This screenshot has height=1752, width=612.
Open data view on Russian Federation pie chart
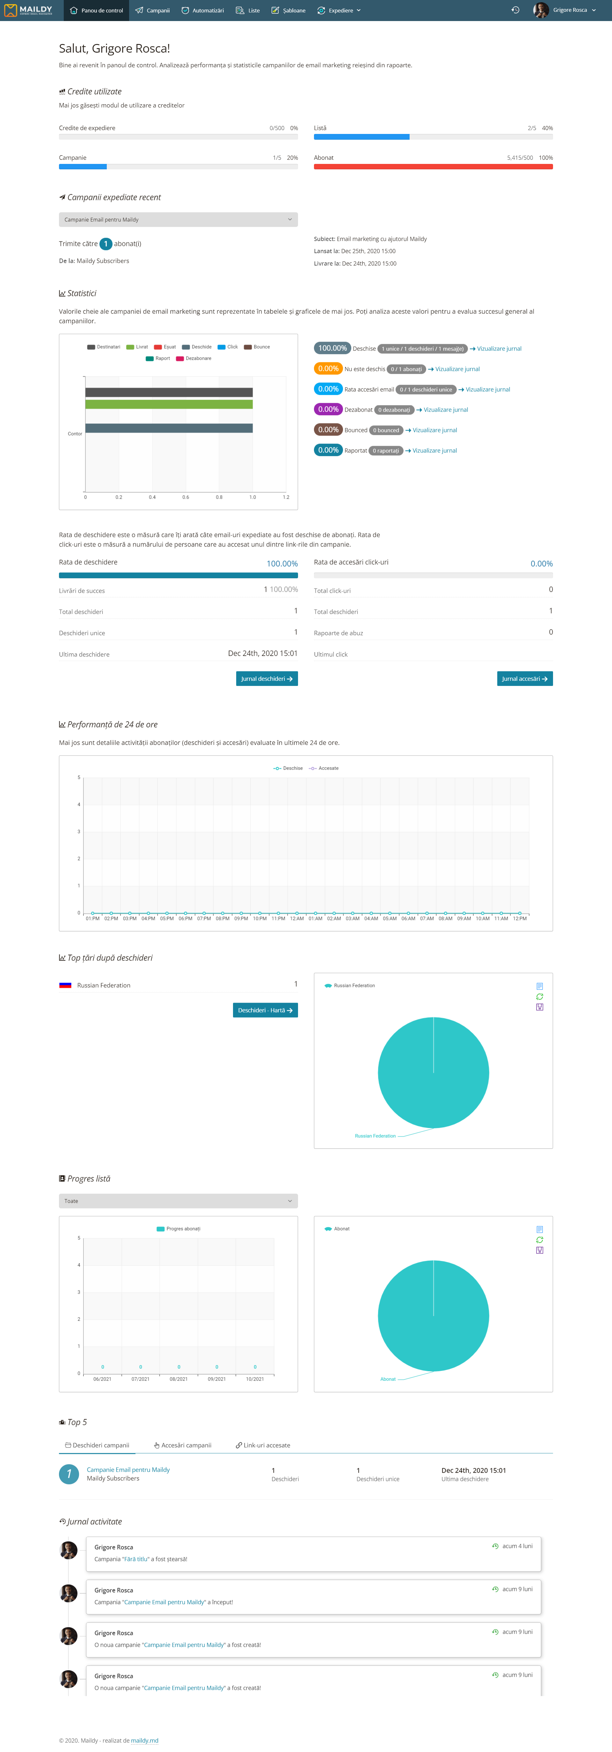click(x=539, y=986)
